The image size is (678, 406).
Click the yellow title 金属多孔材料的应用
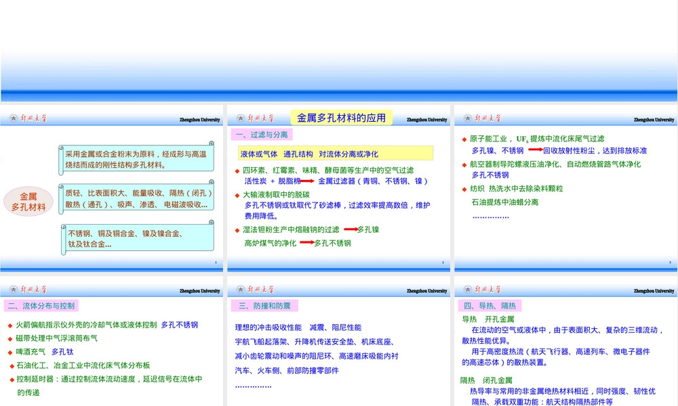[341, 118]
